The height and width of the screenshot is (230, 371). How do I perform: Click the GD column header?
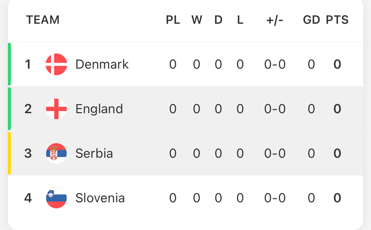tap(311, 20)
